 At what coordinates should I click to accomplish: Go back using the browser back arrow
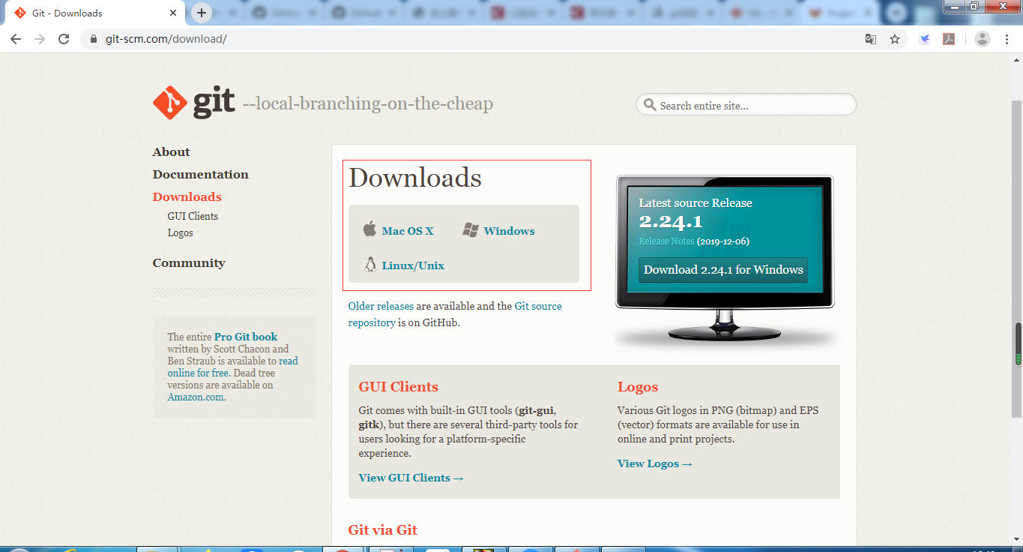click(16, 39)
